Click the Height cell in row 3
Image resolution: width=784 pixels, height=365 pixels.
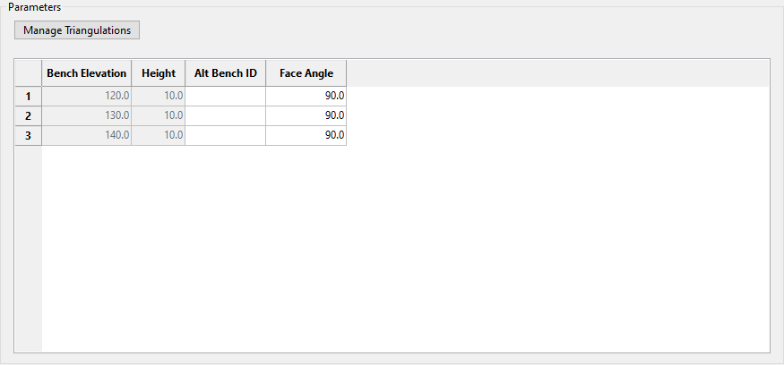158,136
